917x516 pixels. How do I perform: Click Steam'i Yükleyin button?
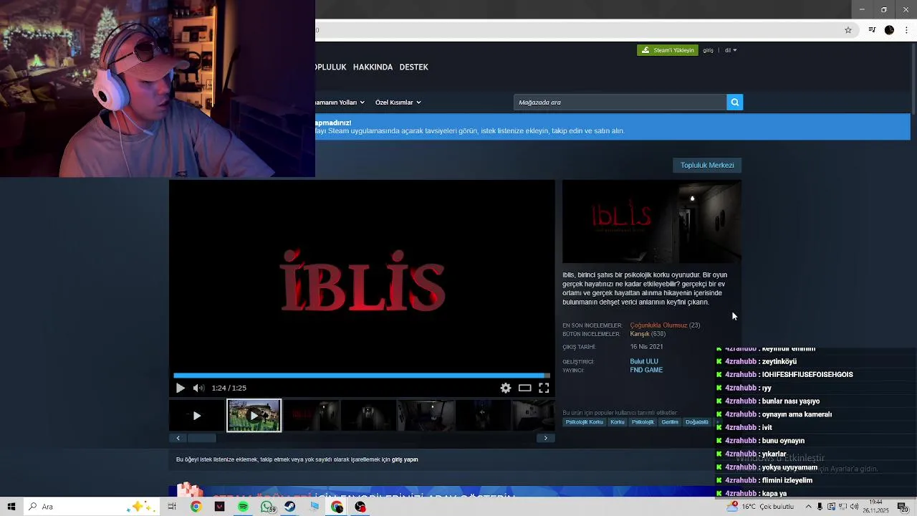coord(668,50)
